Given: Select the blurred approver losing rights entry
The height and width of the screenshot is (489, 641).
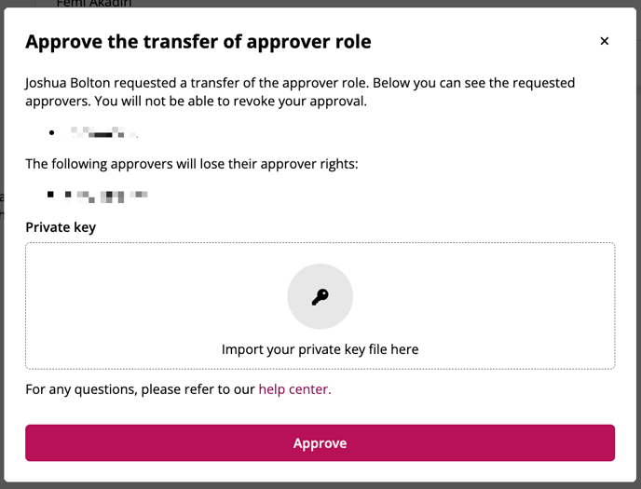Looking at the screenshot, I should [106, 197].
